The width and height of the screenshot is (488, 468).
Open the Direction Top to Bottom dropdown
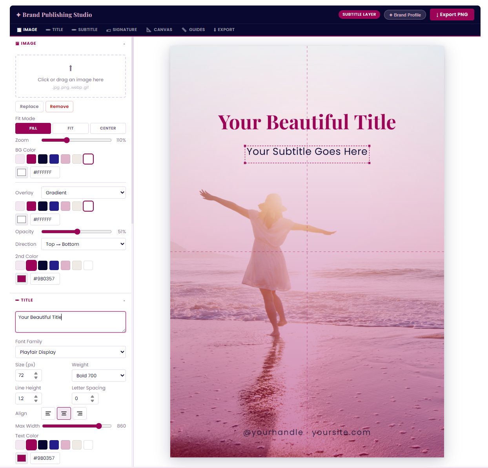83,244
